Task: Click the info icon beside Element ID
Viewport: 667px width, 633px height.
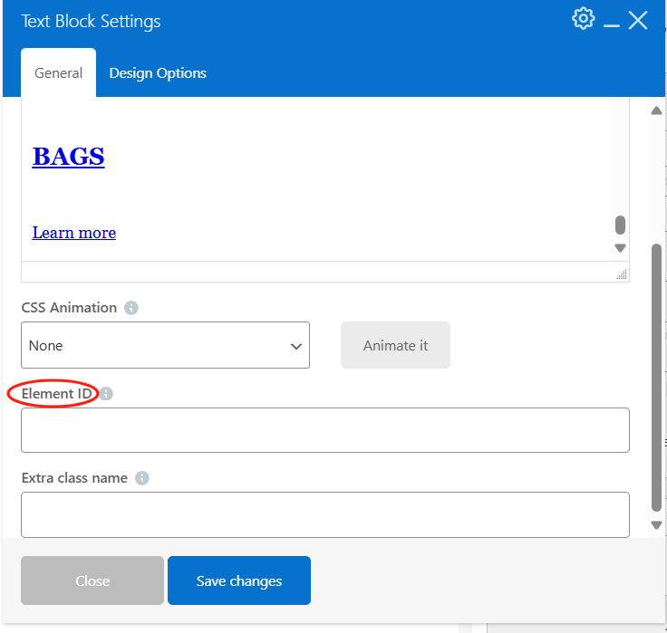Action: [107, 394]
